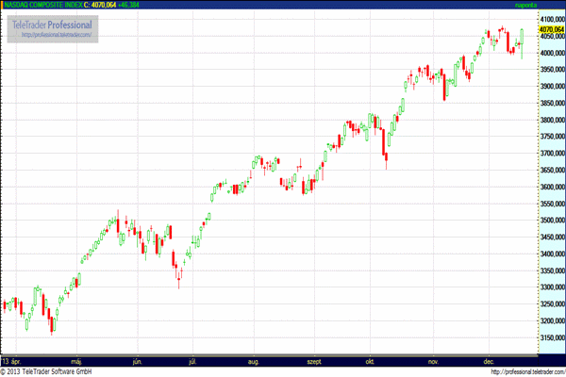Click the 3150,000 price axis label
The height and width of the screenshot is (377, 566).
point(552,337)
